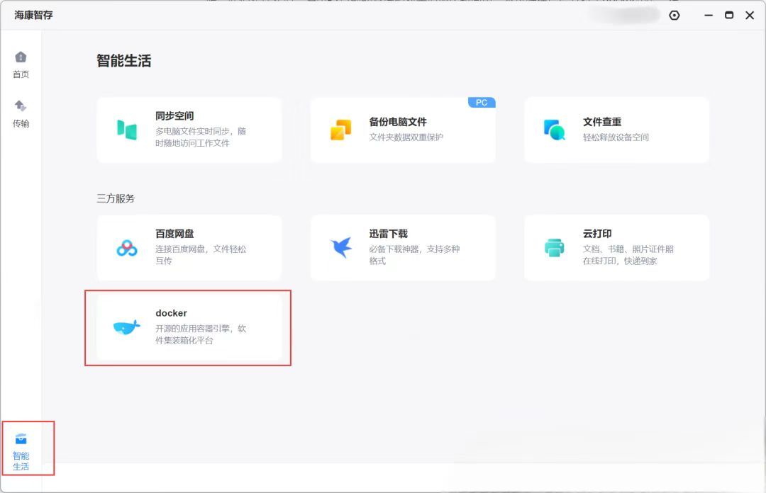Open the 云打印 card title

tap(597, 234)
